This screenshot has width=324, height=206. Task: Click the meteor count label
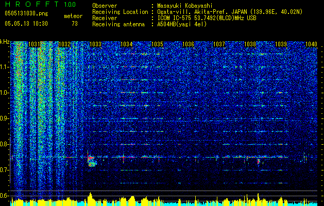click(73, 16)
